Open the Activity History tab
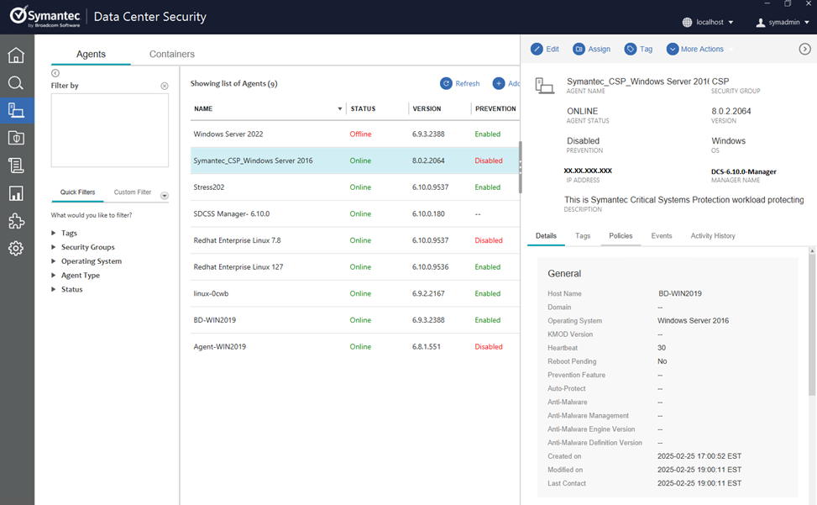817x505 pixels. tap(713, 236)
